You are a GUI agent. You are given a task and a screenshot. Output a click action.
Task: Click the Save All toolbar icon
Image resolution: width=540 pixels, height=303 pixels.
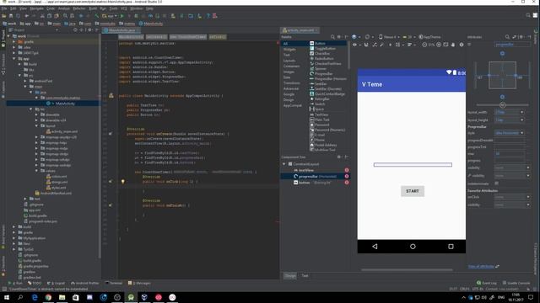[x=11, y=16]
